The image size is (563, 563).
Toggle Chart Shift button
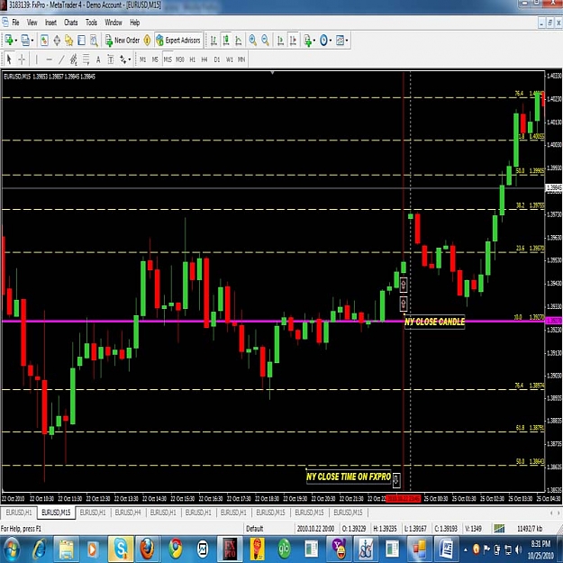pyautogui.click(x=294, y=41)
